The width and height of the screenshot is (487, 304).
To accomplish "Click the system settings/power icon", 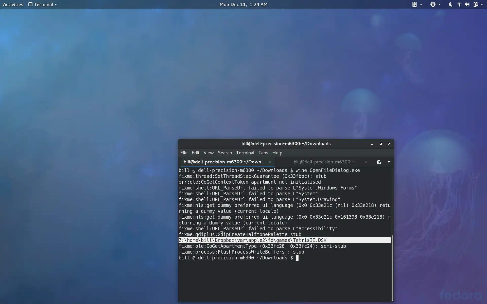I will point(476,4).
